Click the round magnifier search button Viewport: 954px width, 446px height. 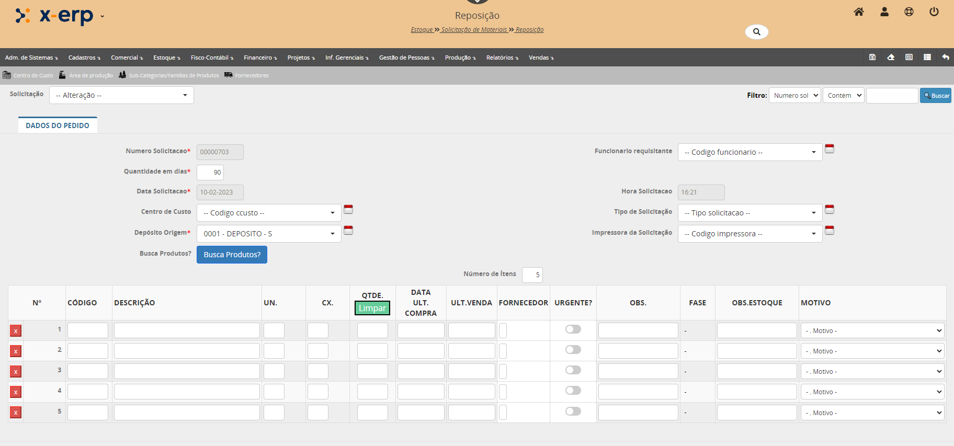pos(756,32)
